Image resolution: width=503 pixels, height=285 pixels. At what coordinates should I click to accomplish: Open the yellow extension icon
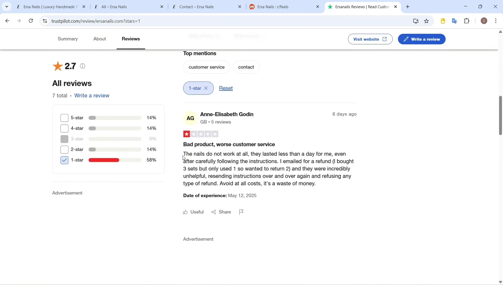(x=443, y=21)
